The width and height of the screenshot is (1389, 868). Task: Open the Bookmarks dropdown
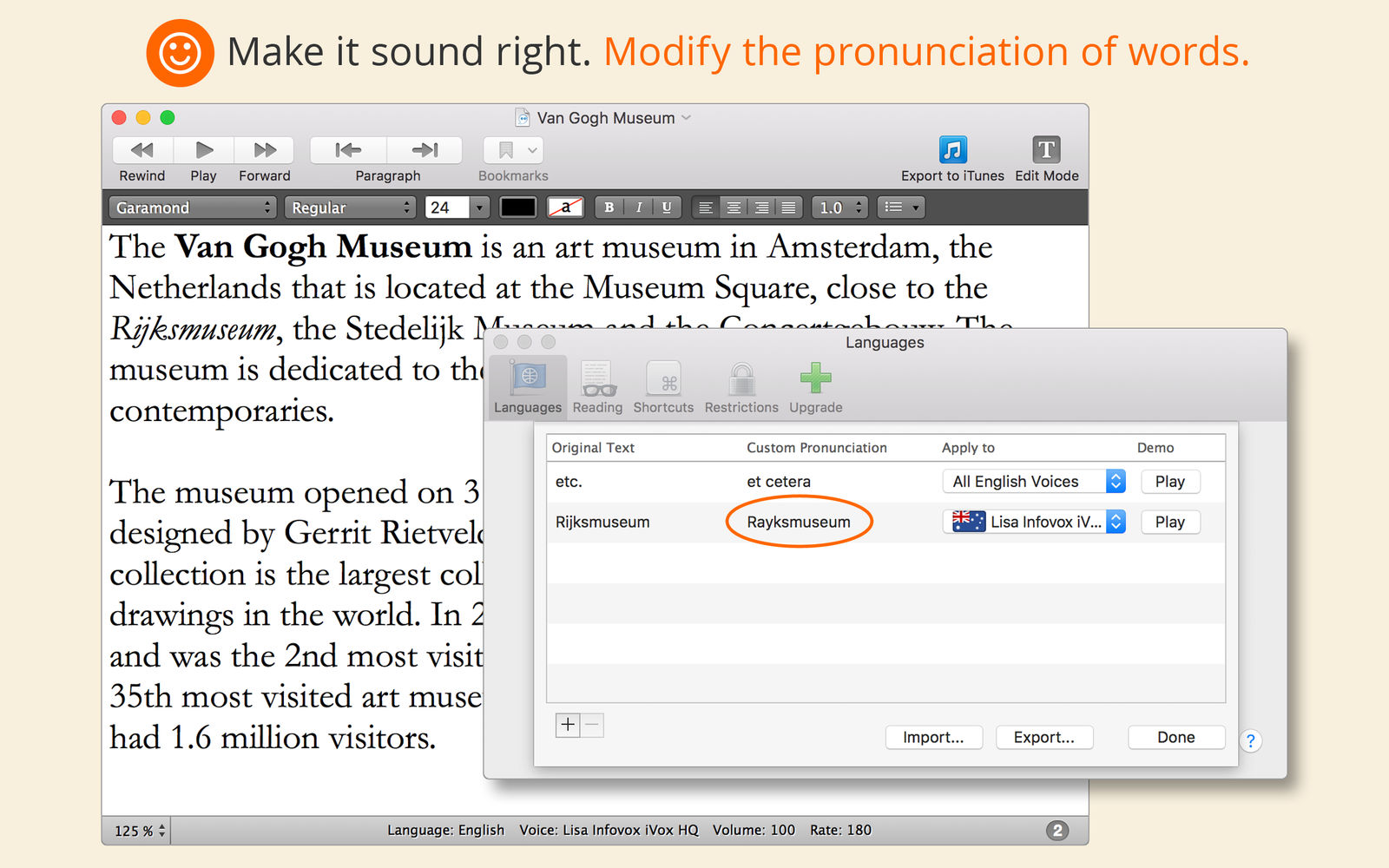coord(513,150)
